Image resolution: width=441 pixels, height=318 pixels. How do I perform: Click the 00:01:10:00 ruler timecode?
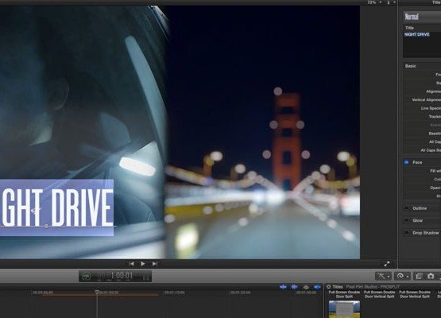click(x=174, y=293)
